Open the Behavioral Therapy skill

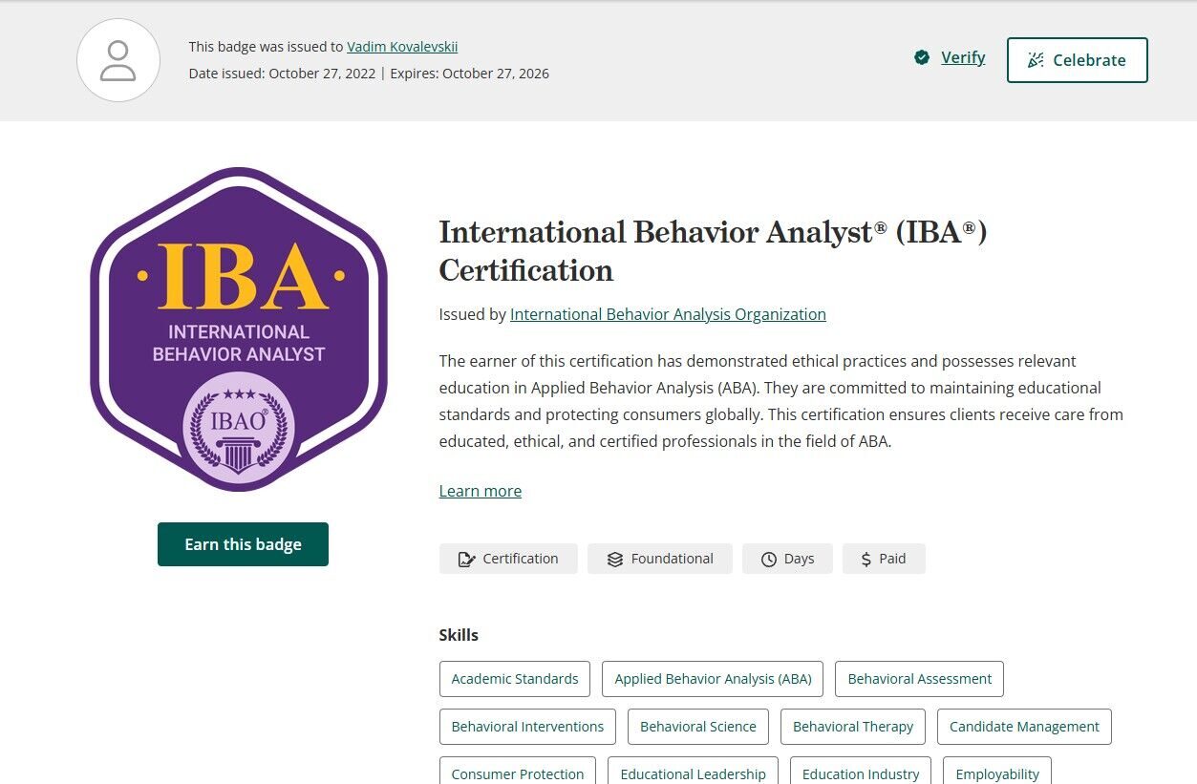click(853, 727)
